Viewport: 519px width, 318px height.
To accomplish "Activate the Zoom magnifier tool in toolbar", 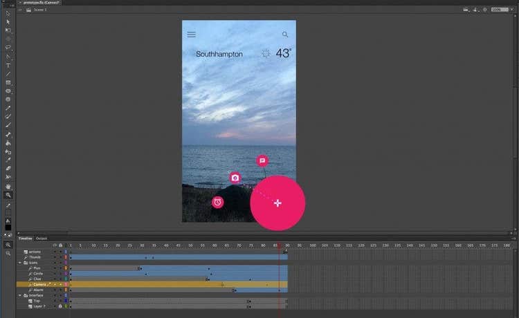I will (x=8, y=195).
